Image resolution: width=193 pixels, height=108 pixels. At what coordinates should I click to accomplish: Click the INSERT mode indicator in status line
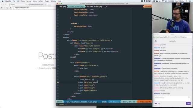click(60, 102)
